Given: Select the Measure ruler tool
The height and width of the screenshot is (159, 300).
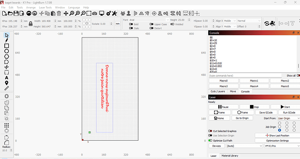Looking at the screenshot, I should coord(7,88).
